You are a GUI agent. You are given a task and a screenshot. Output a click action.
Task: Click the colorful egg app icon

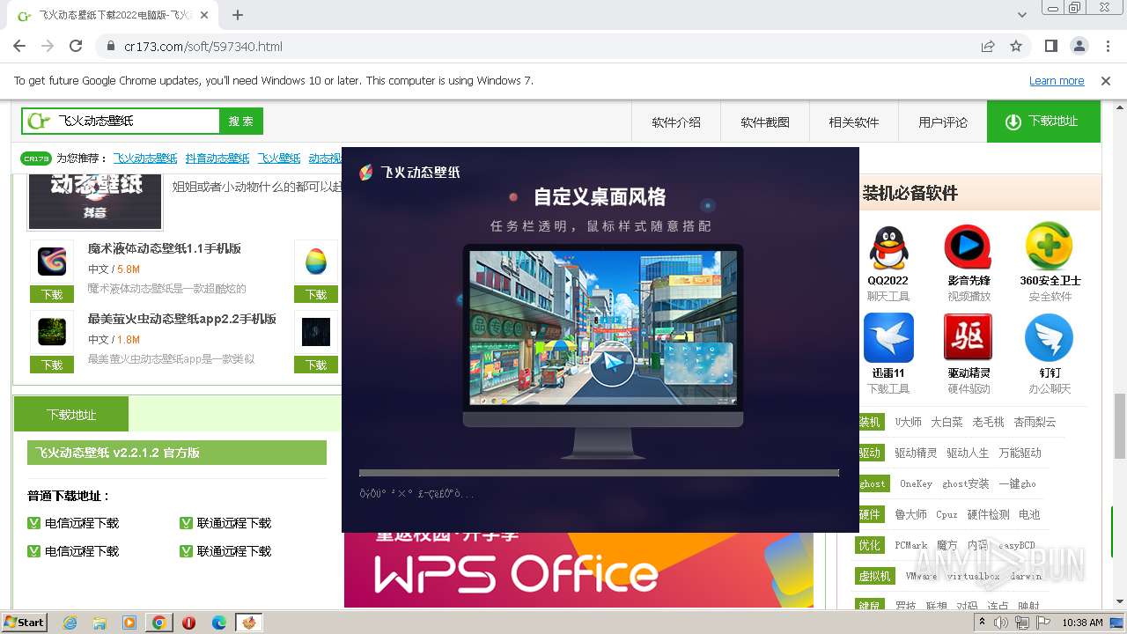pyautogui.click(x=316, y=262)
